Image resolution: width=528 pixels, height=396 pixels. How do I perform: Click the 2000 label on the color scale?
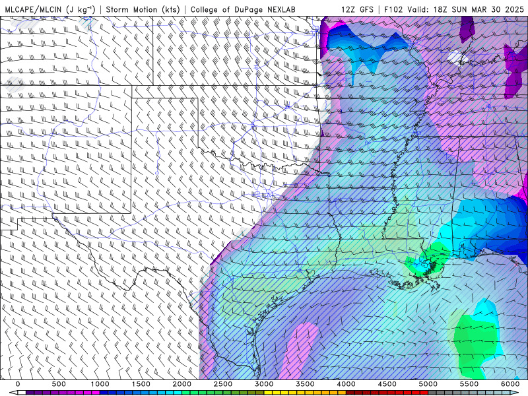coord(182,384)
